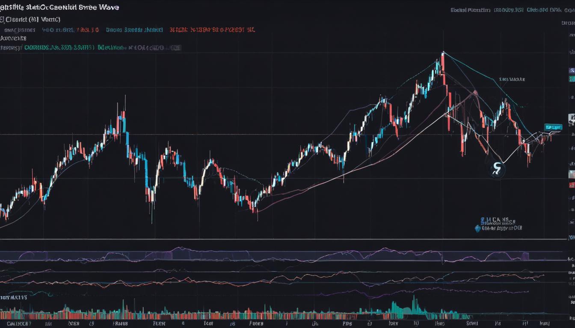Viewport: 575px width, 328px height.
Task: Click the grey thumbnail icon on the price axis
Action: pyautogui.click(x=571, y=174)
